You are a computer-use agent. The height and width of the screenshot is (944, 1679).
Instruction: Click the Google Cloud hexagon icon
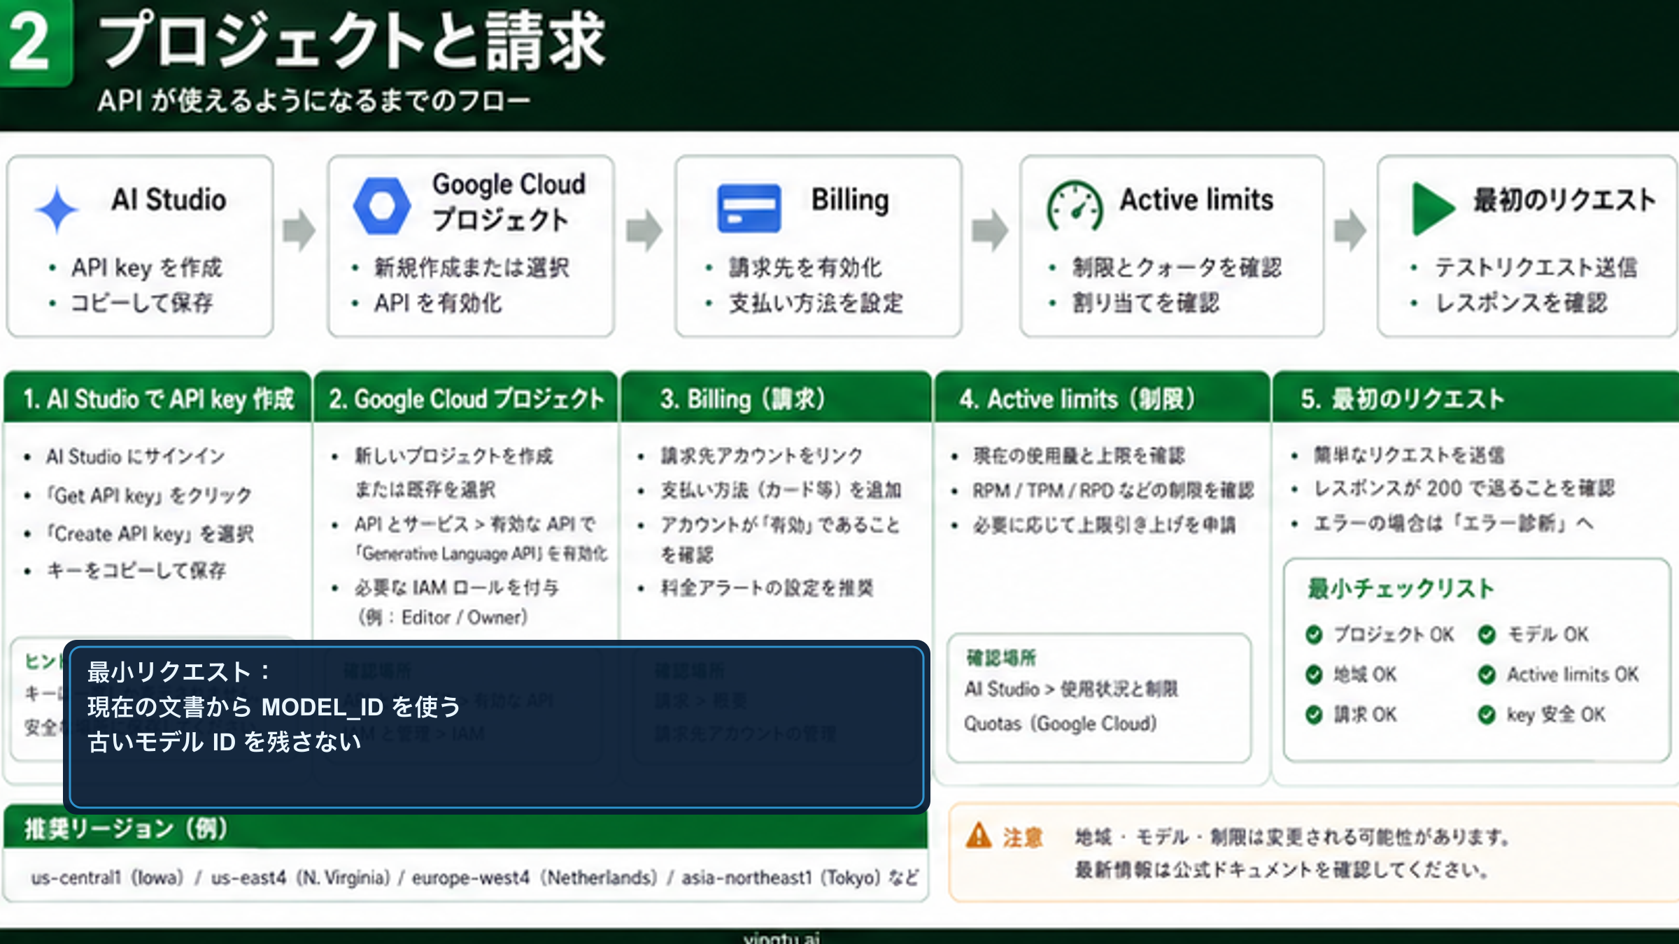(383, 205)
